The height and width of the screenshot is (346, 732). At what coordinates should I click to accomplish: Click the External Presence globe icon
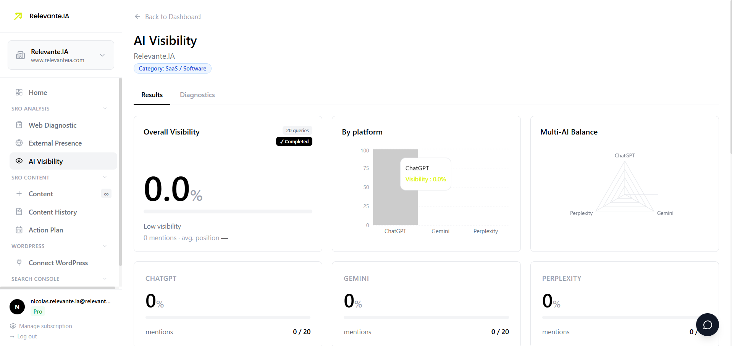point(19,143)
